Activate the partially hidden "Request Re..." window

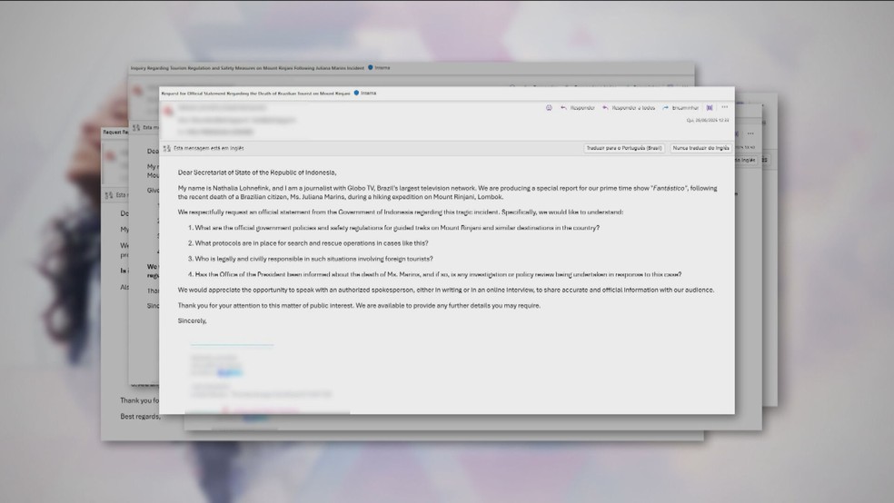click(x=118, y=132)
